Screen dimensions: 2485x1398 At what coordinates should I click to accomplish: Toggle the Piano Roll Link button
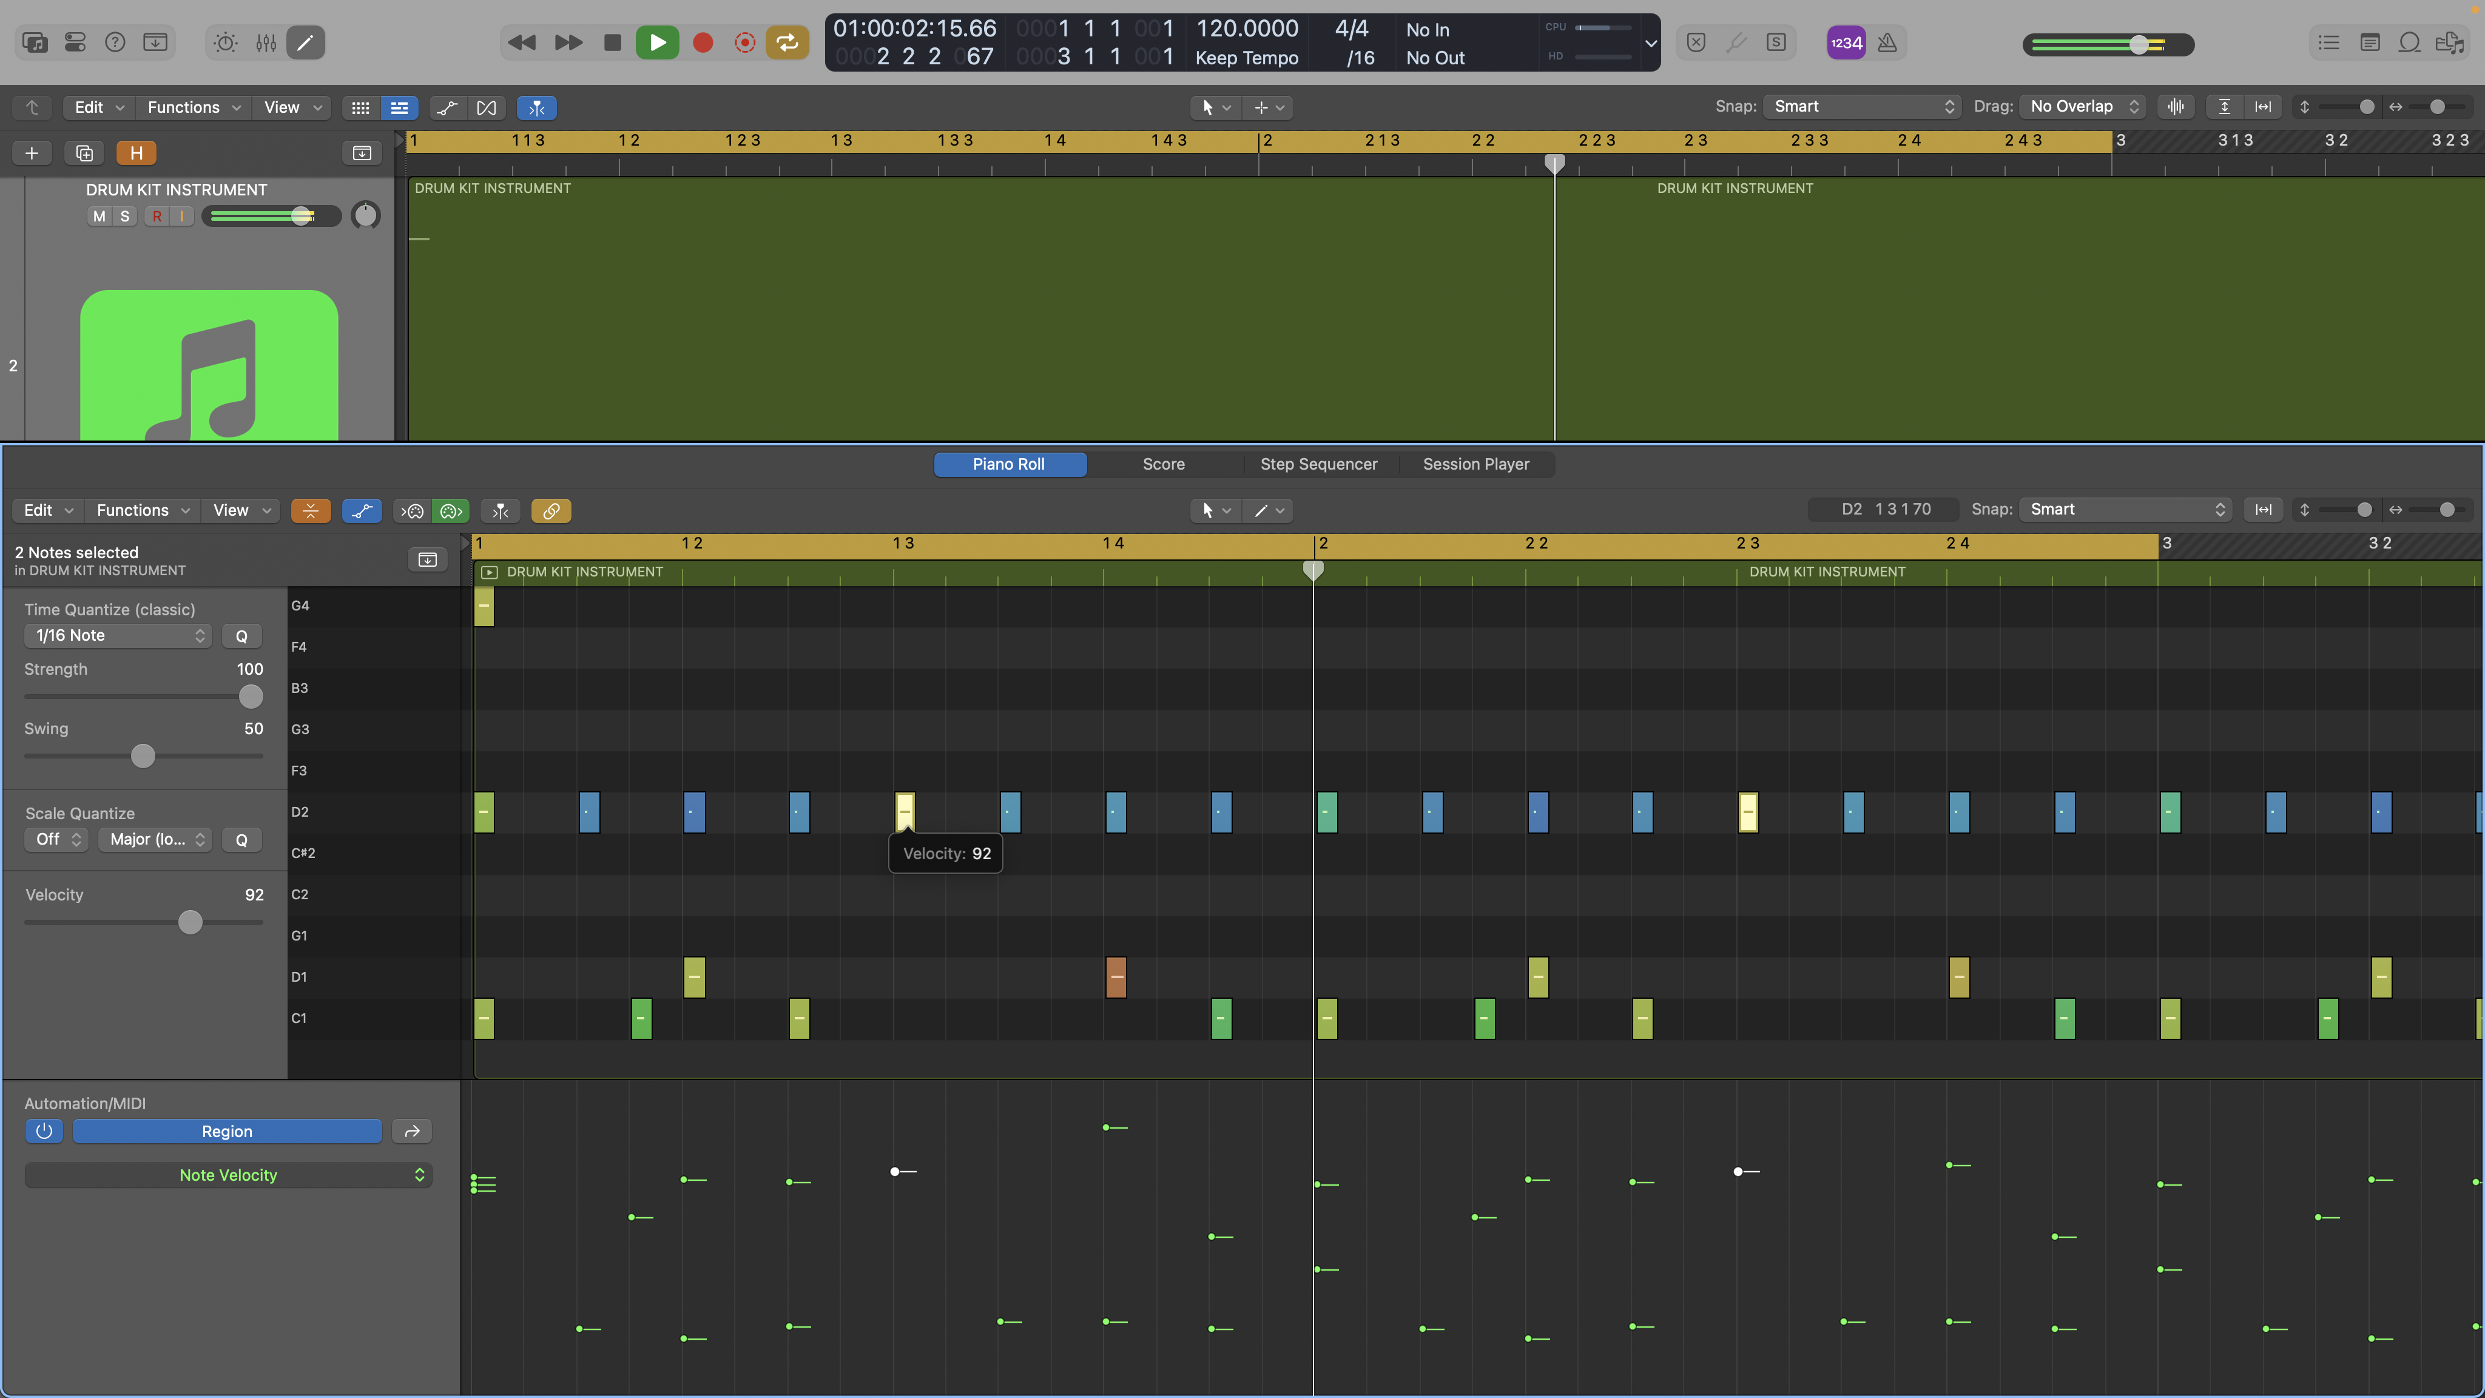551,510
